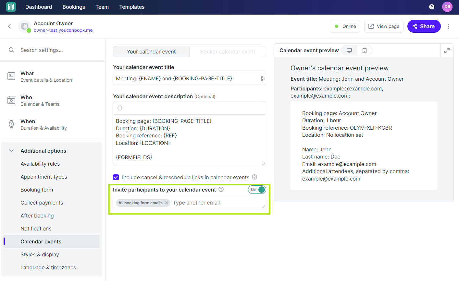Screen dimensions: 459x281
Task: Click the description field resize handle
Action: pos(263,163)
